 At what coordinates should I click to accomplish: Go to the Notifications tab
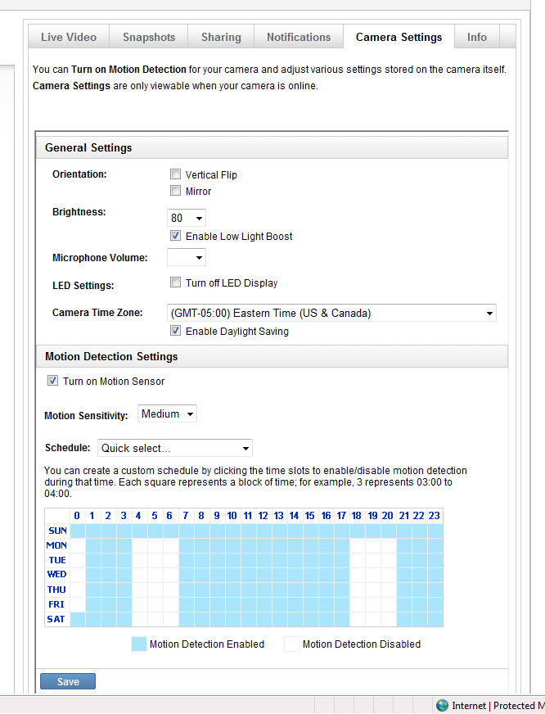(x=299, y=37)
